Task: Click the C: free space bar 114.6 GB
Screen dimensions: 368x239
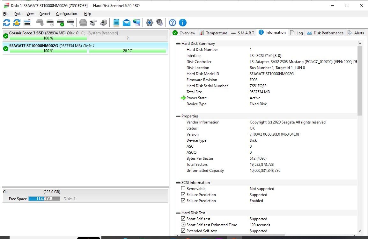Action: tap(44, 199)
